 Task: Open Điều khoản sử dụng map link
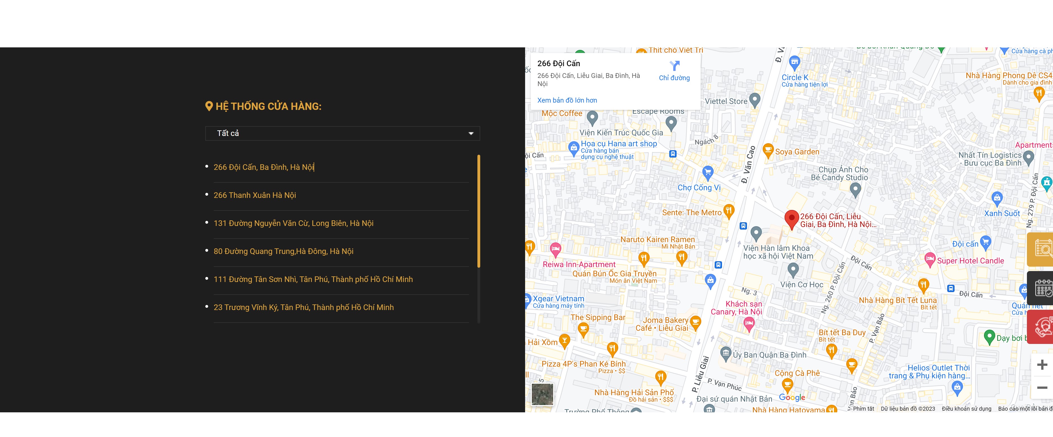966,409
